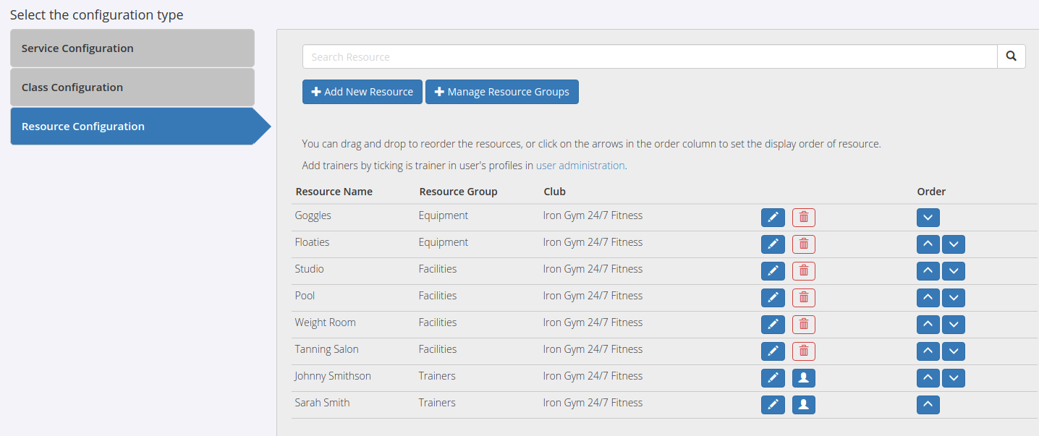
Task: Delete the Pool resource via trash icon
Action: click(803, 297)
